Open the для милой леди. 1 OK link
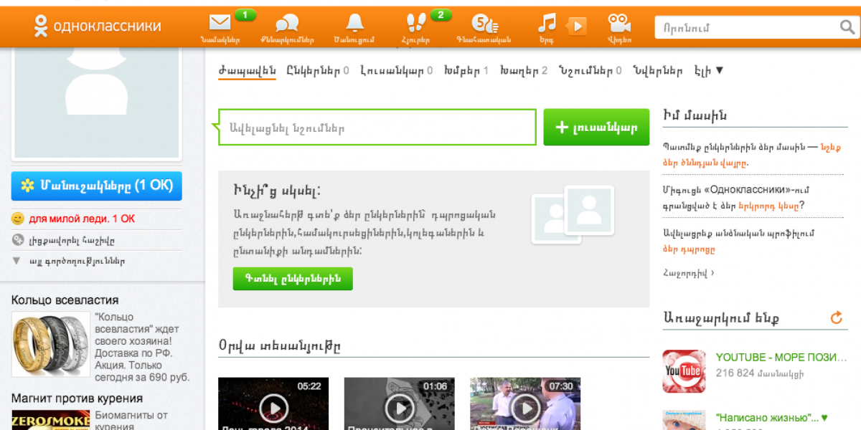Image resolution: width=861 pixels, height=430 pixels. point(82,219)
